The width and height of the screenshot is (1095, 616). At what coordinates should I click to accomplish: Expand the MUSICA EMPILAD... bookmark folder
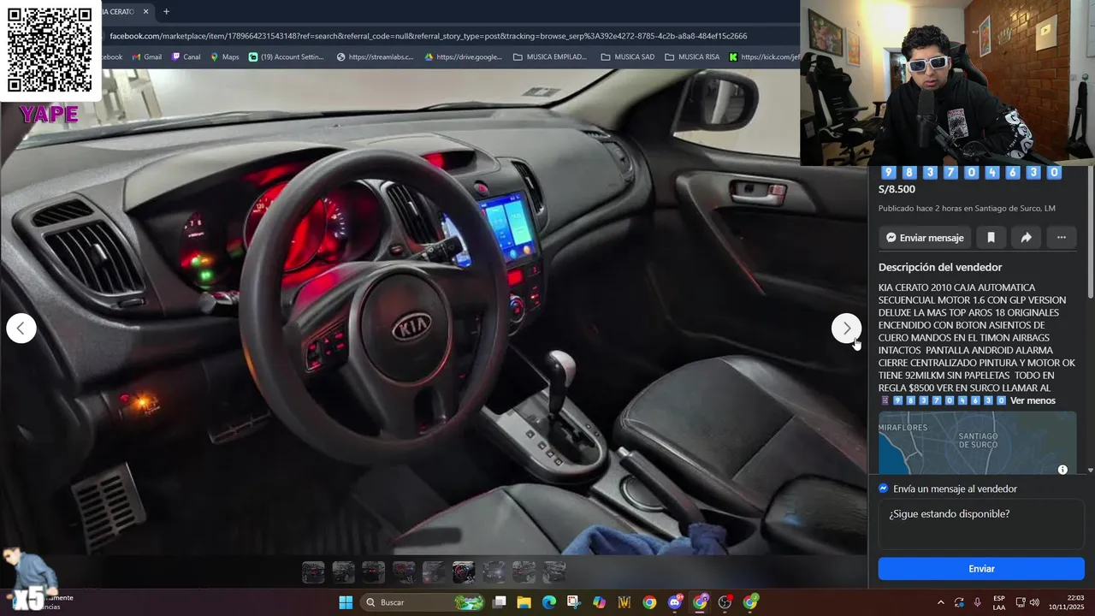click(550, 57)
